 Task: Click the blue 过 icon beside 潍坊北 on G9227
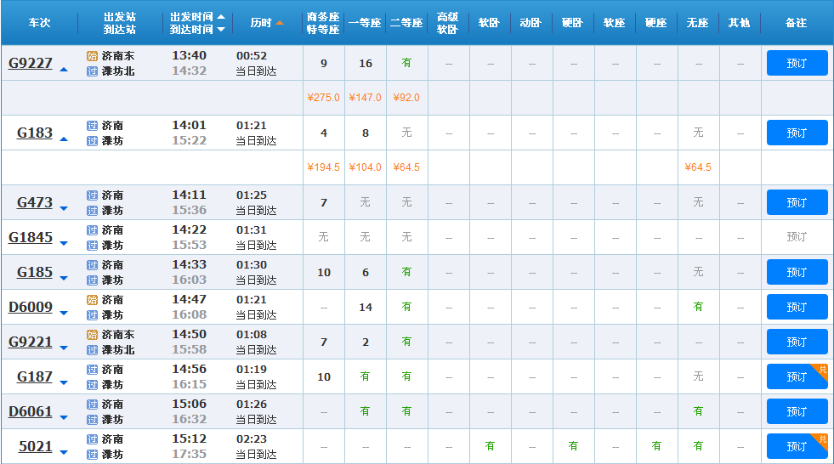click(x=92, y=71)
